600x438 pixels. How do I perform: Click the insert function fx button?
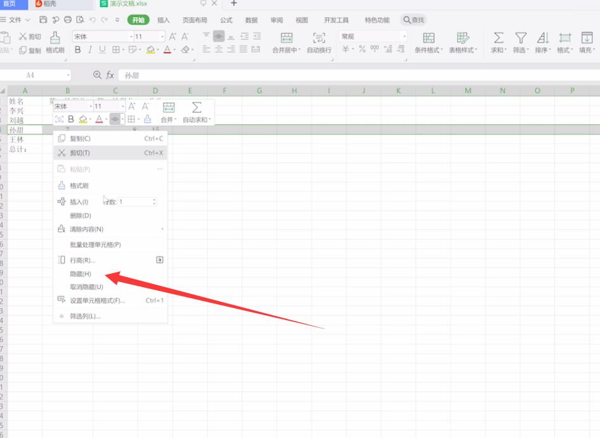pyautogui.click(x=110, y=75)
